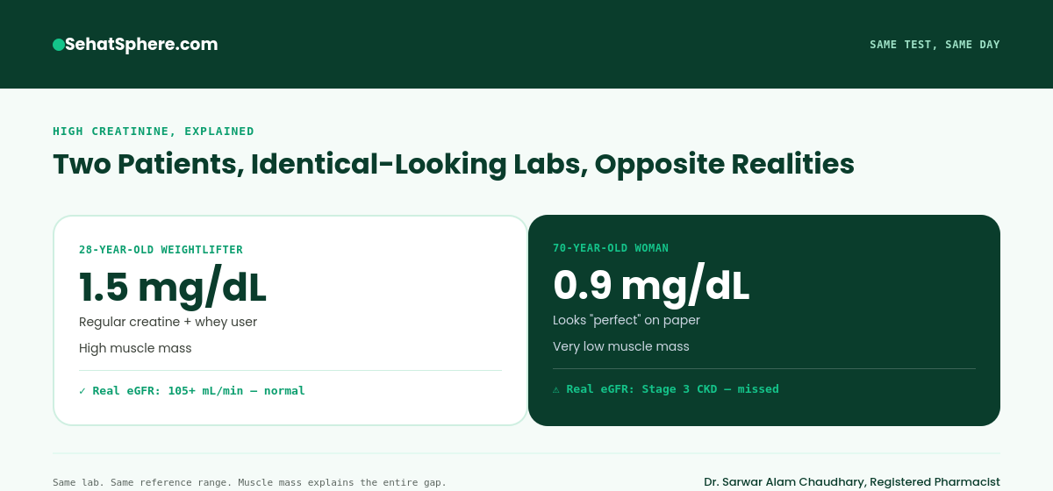The width and height of the screenshot is (1053, 491).
Task: Click the warning triangle before 'Stage 3 CKD'
Action: pos(556,389)
